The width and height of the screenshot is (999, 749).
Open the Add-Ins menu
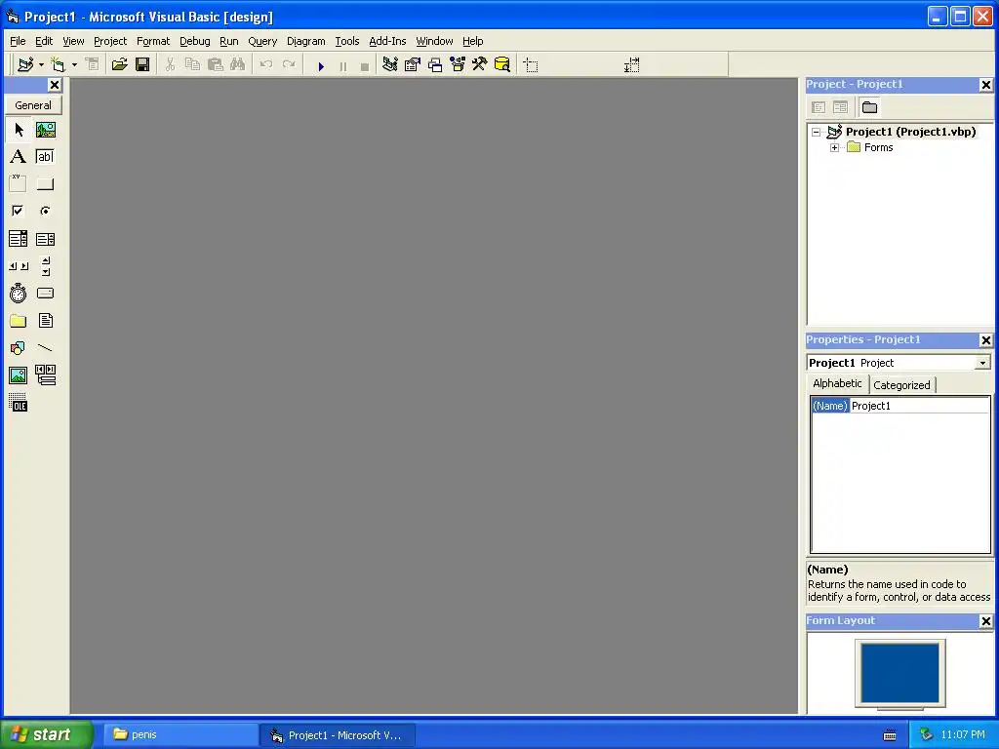point(387,41)
